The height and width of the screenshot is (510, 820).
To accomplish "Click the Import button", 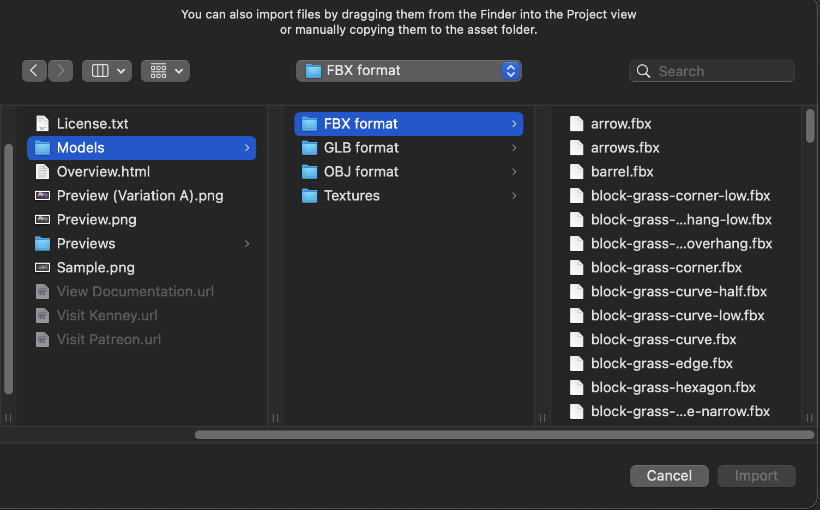I will pos(756,476).
